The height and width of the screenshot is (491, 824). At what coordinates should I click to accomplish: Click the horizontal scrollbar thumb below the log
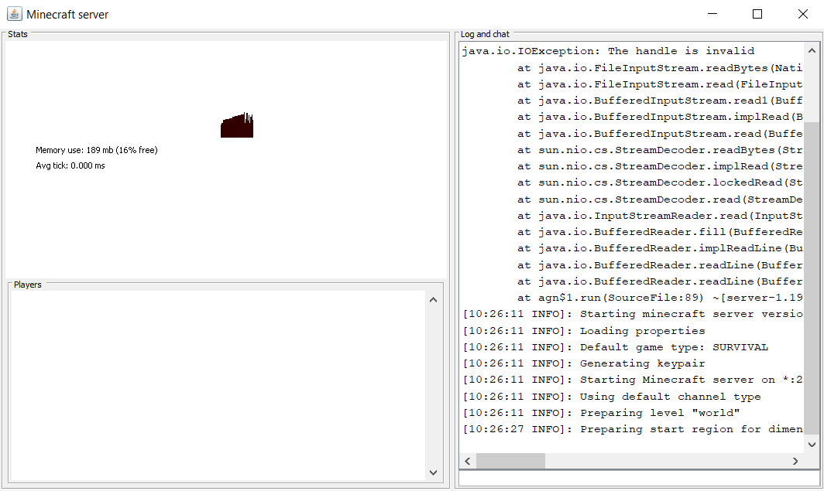[x=511, y=460]
